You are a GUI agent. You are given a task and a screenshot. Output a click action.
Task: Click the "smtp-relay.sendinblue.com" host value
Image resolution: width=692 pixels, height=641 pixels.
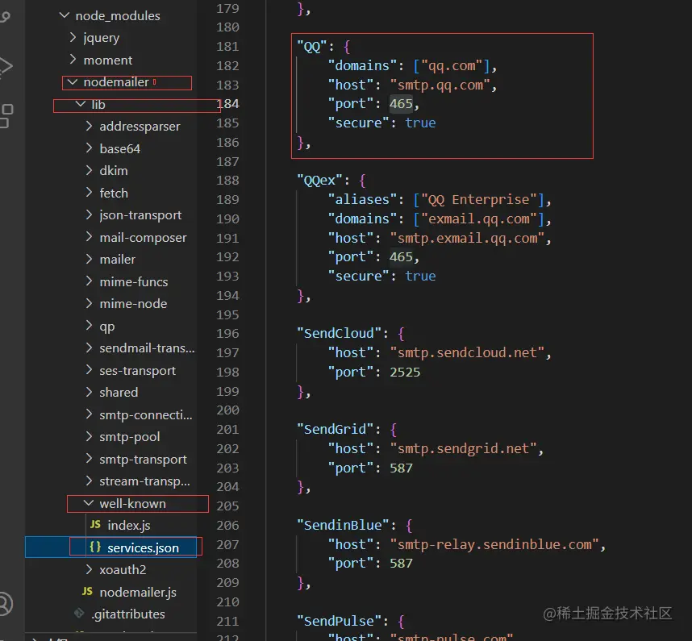click(x=494, y=544)
